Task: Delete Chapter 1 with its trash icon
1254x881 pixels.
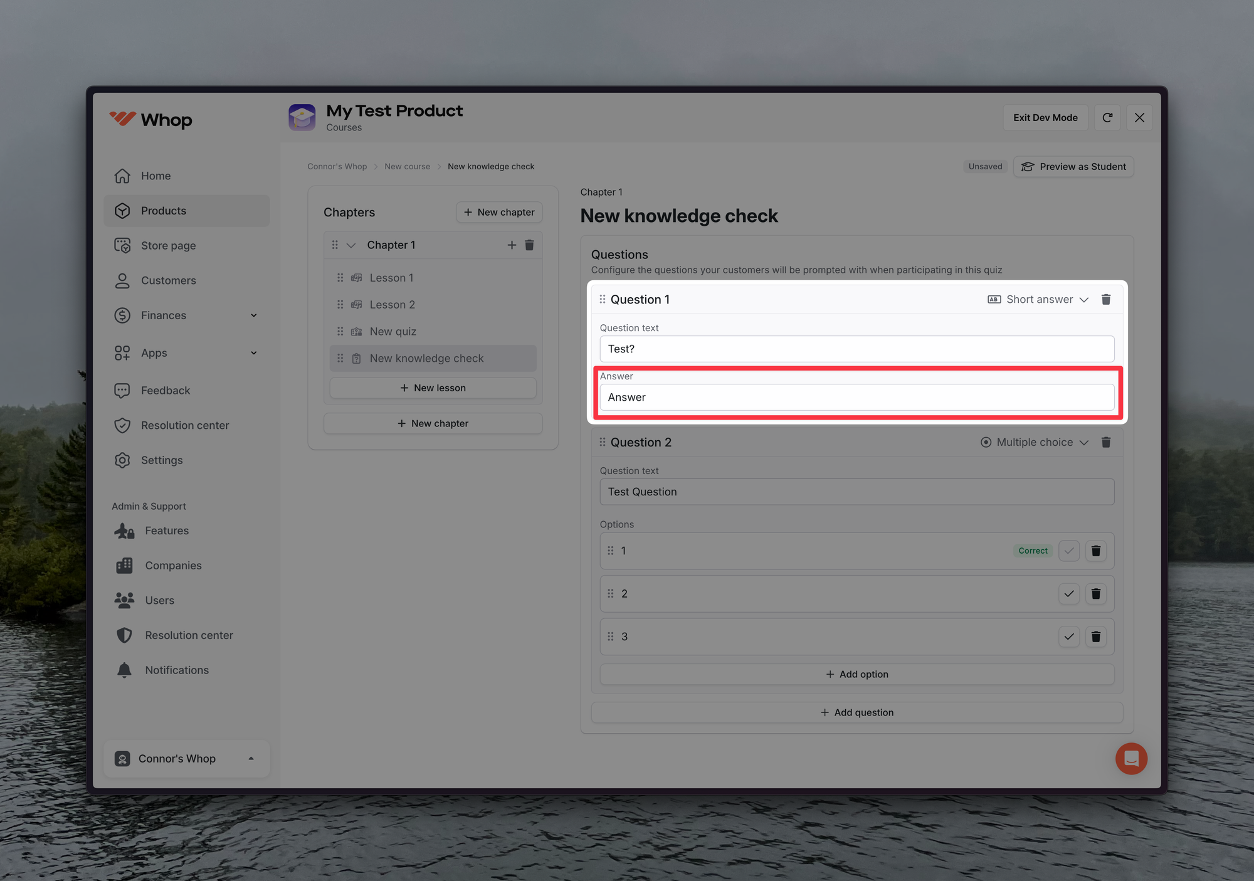Action: click(x=529, y=245)
